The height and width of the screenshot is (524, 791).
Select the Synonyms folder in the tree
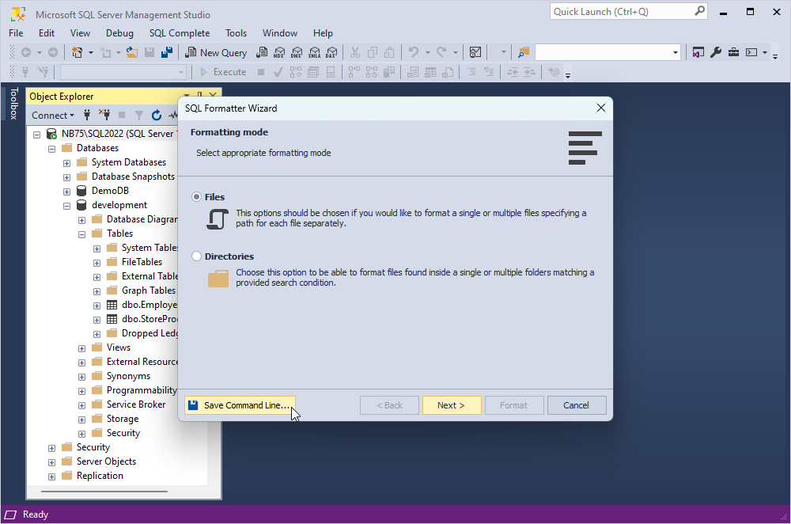(x=128, y=376)
